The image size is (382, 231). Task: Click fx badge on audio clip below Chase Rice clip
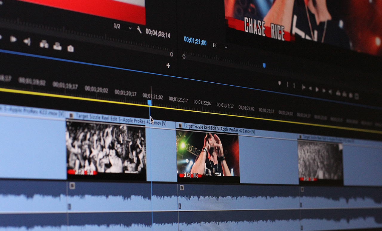click(x=181, y=187)
